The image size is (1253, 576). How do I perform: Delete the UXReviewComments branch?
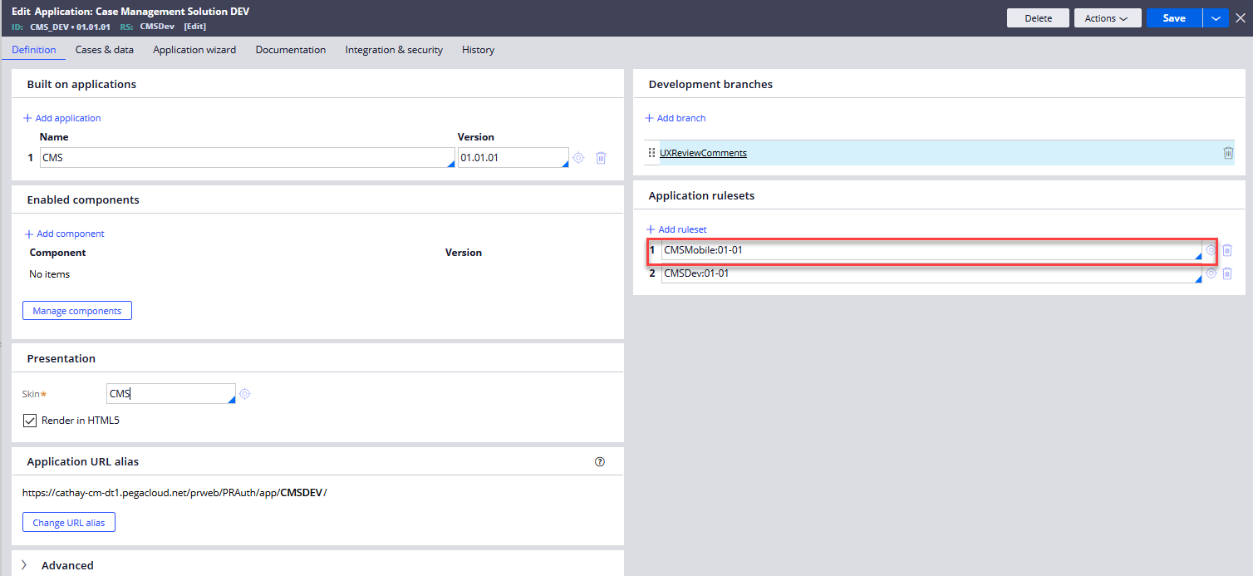(x=1228, y=153)
